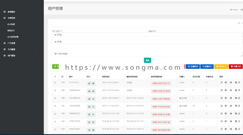Click the 创建时间 column header
The height and width of the screenshot is (135, 243).
pos(106,77)
